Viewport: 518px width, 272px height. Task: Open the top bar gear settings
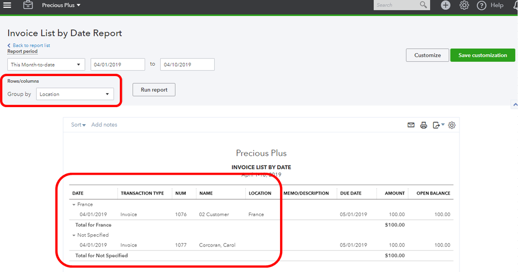pos(464,5)
